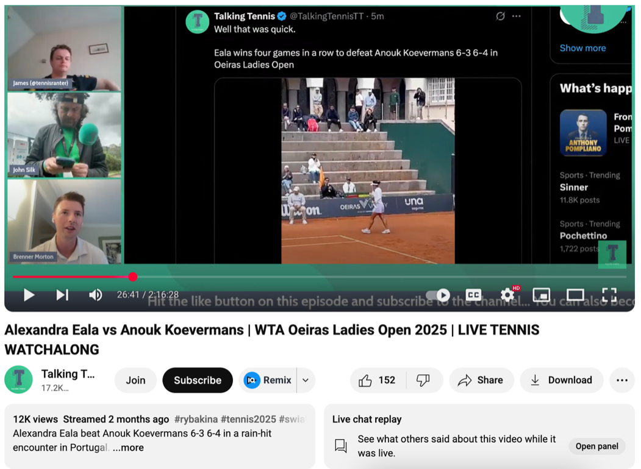Image resolution: width=641 pixels, height=469 pixels.
Task: Click James (@tennisranter) webcam feed
Action: [64, 49]
